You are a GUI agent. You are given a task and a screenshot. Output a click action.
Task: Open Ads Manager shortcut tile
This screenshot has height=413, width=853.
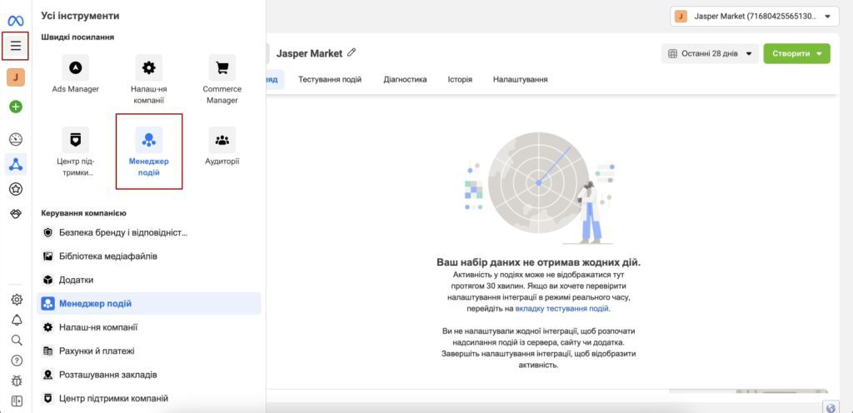[x=75, y=74]
